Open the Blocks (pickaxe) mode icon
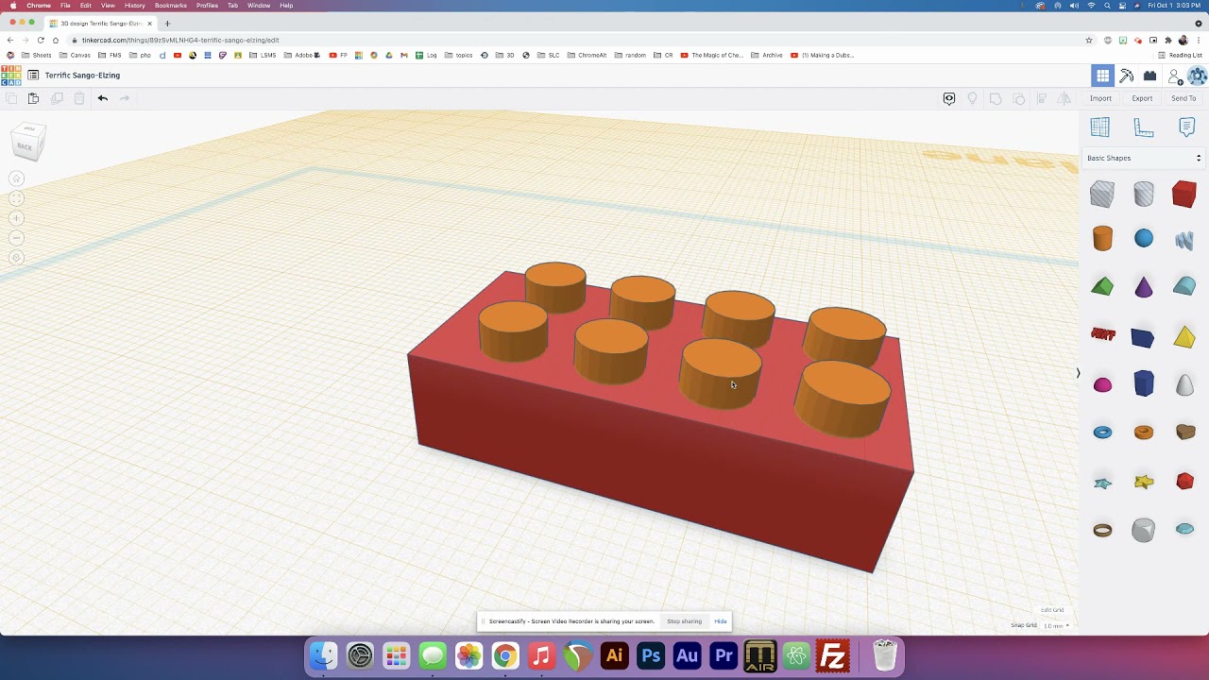Image resolution: width=1209 pixels, height=680 pixels. coord(1127,76)
